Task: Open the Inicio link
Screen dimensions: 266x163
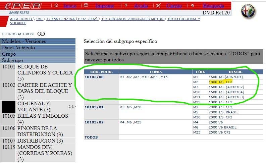Action: coord(70,6)
